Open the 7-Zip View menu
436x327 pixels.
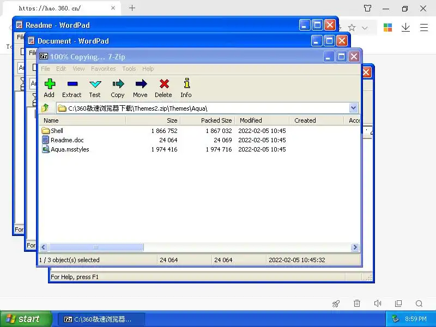point(78,69)
